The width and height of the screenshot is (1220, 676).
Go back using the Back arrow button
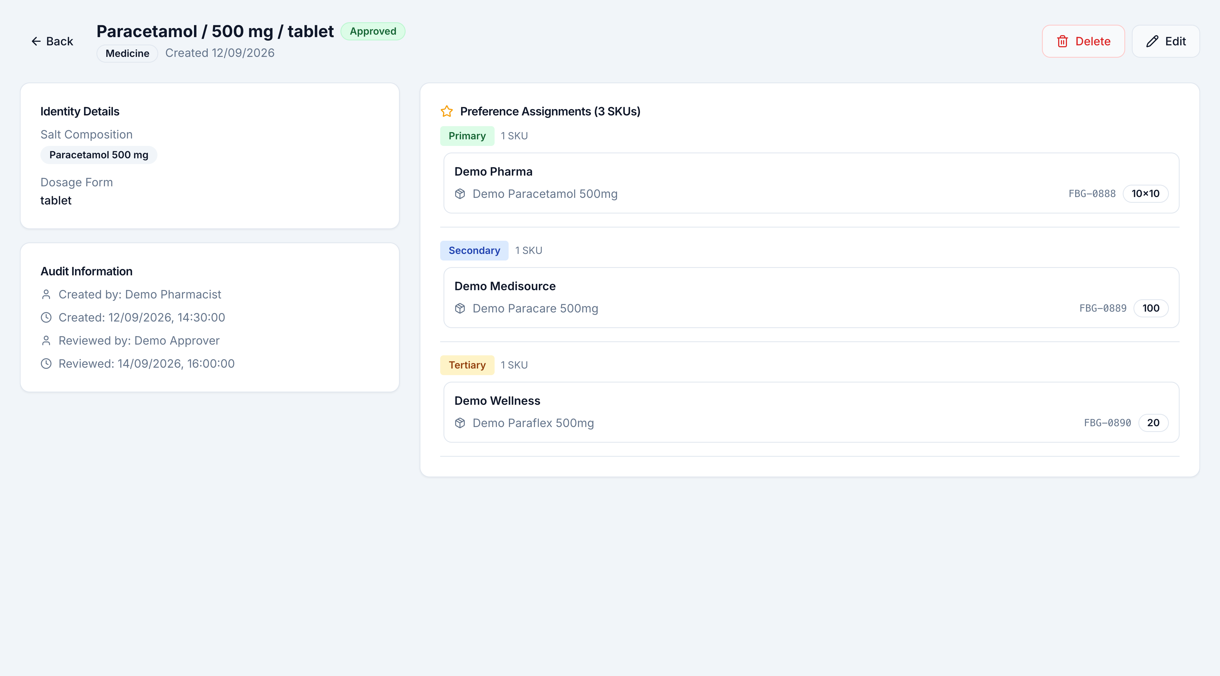52,41
